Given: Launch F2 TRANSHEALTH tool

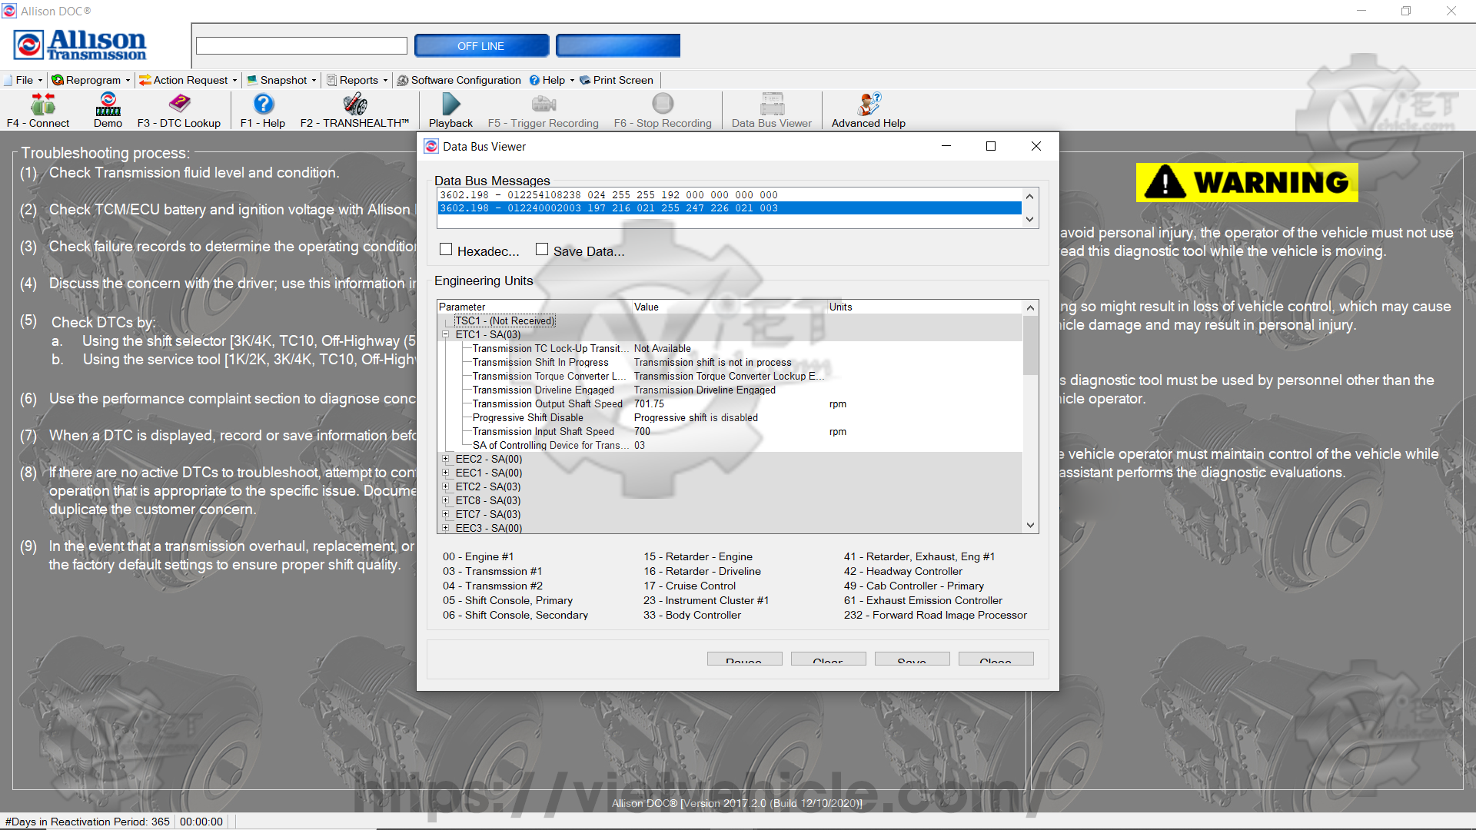Looking at the screenshot, I should pos(354,110).
